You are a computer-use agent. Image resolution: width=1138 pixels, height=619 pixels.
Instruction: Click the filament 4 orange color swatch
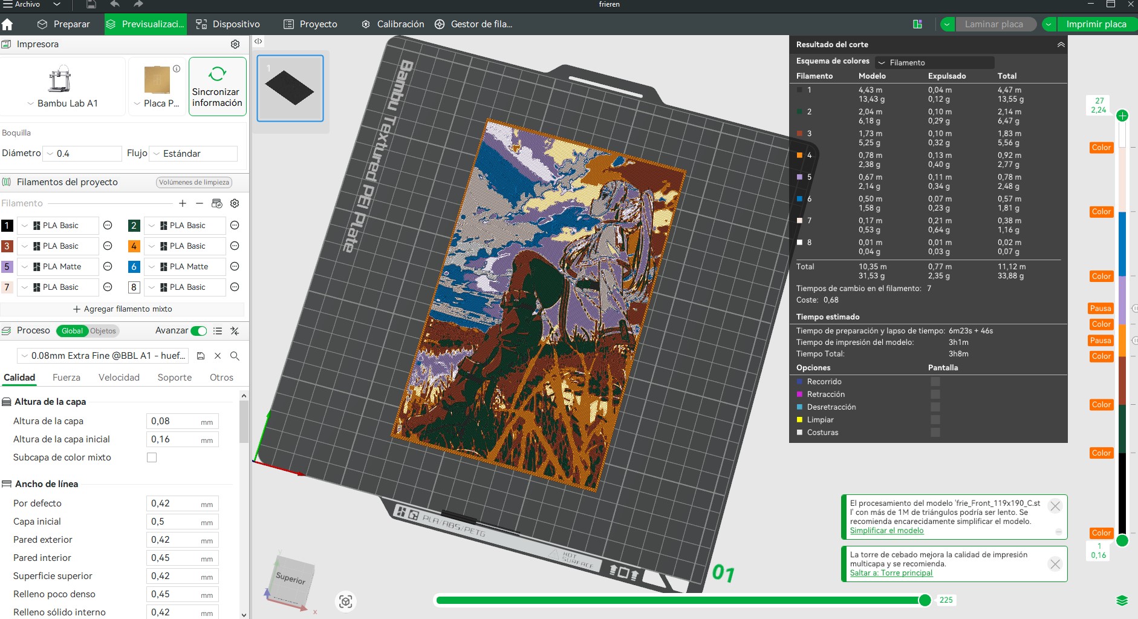[134, 246]
